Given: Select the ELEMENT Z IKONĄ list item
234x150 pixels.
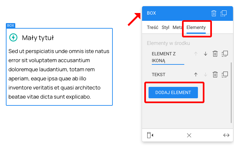Looking at the screenshot, I should tap(163, 57).
